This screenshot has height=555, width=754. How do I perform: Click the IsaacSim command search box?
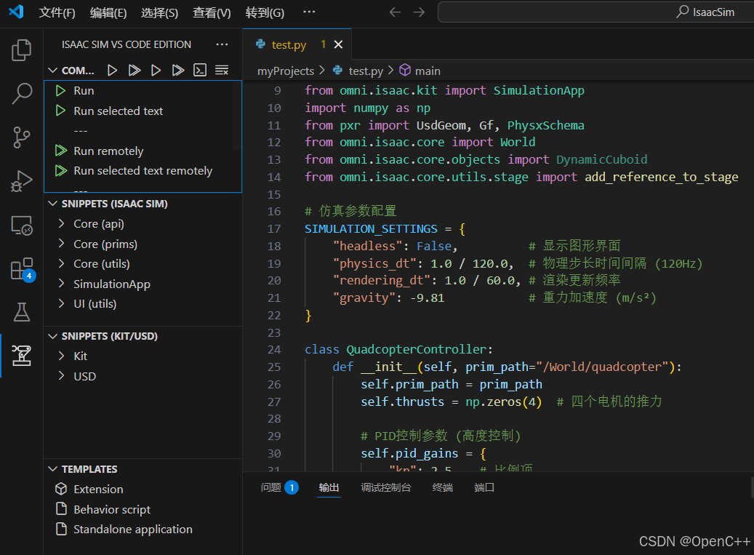click(595, 12)
